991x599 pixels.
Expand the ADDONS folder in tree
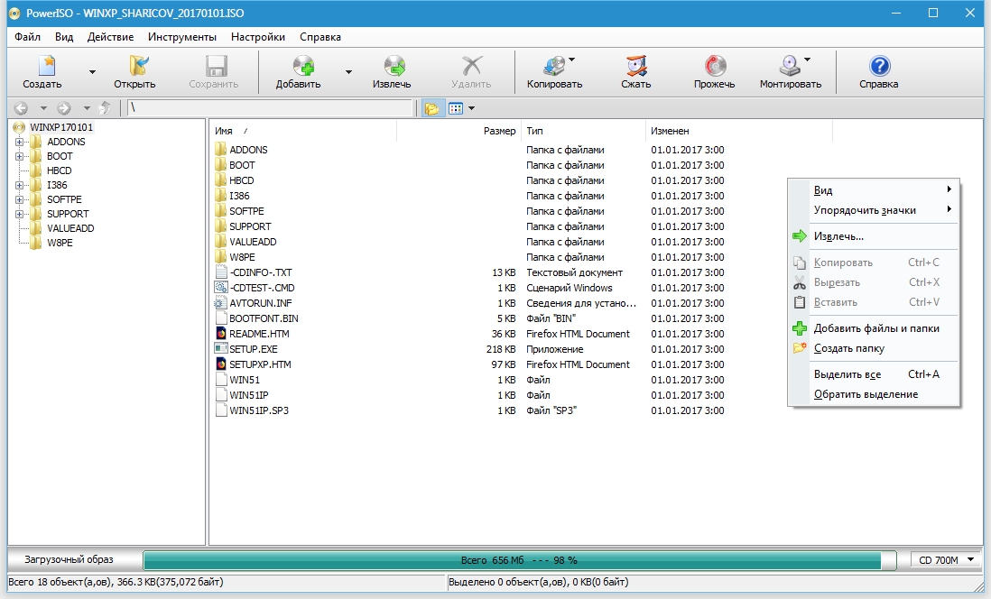(x=19, y=142)
